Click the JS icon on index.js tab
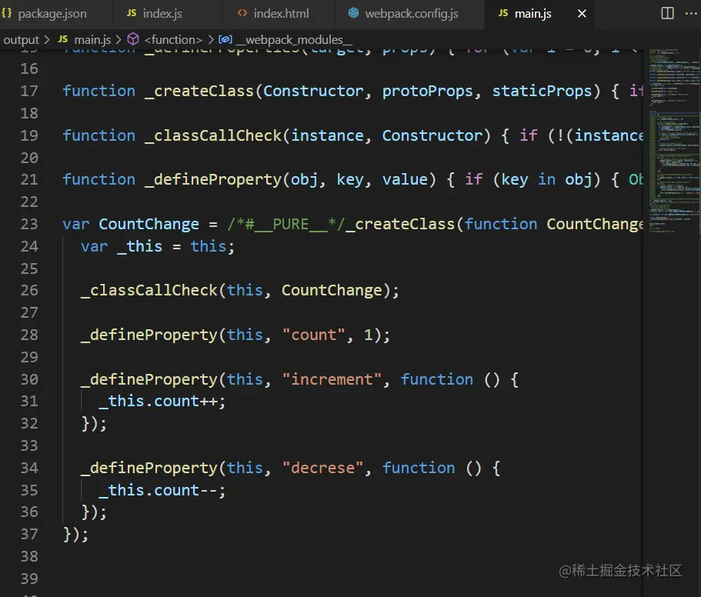Viewport: 701px width, 597px height. (x=132, y=13)
